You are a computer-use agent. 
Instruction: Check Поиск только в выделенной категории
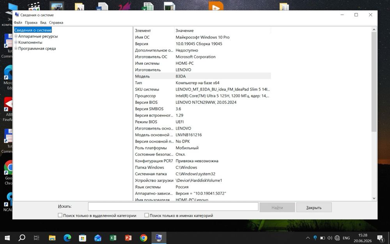pyautogui.click(x=60, y=215)
